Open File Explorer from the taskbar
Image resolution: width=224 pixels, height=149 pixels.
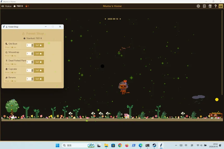click(106, 145)
